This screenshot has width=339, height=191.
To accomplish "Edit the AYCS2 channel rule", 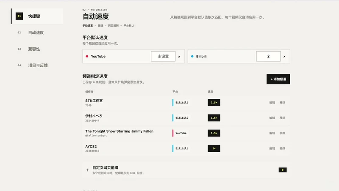I will tap(272, 148).
